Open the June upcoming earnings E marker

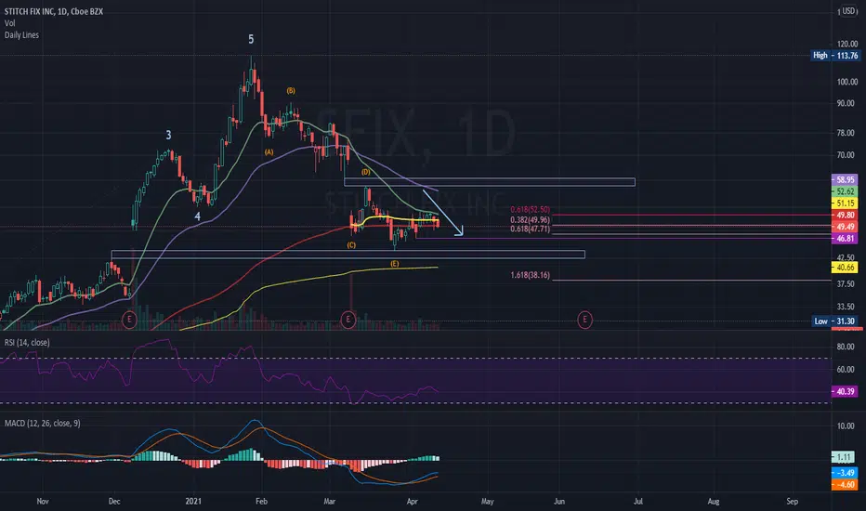[584, 320]
